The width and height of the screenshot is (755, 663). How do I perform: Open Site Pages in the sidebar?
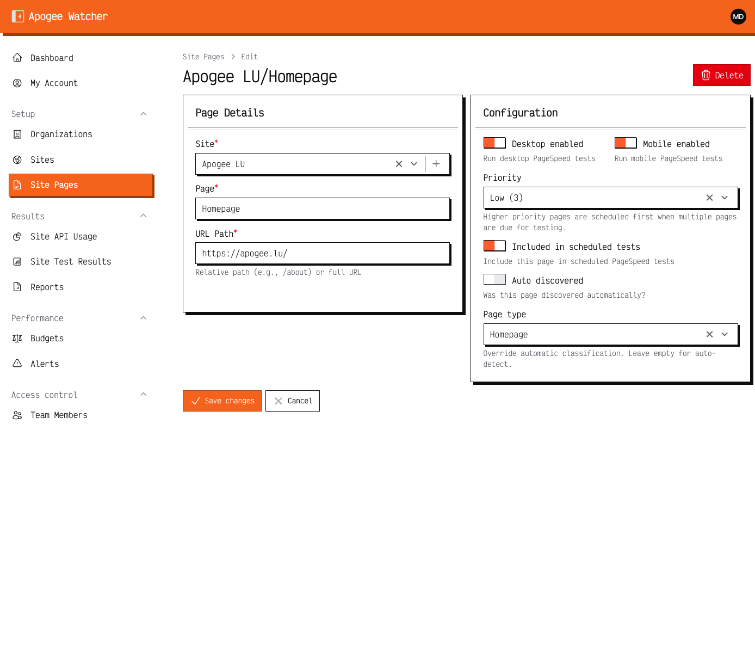point(81,185)
